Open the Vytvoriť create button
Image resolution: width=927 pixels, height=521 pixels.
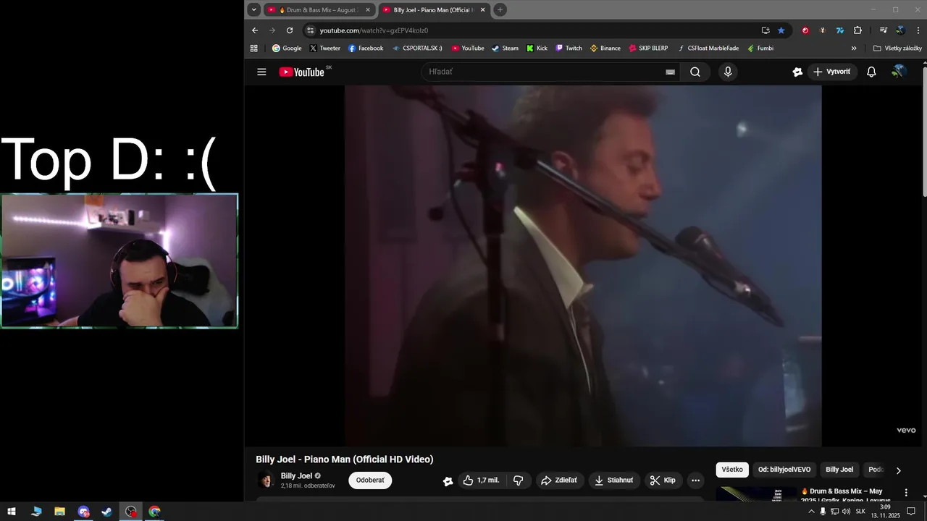[x=832, y=72]
